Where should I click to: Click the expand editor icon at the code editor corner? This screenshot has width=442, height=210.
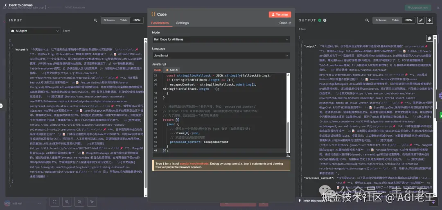pyautogui.click(x=288, y=155)
